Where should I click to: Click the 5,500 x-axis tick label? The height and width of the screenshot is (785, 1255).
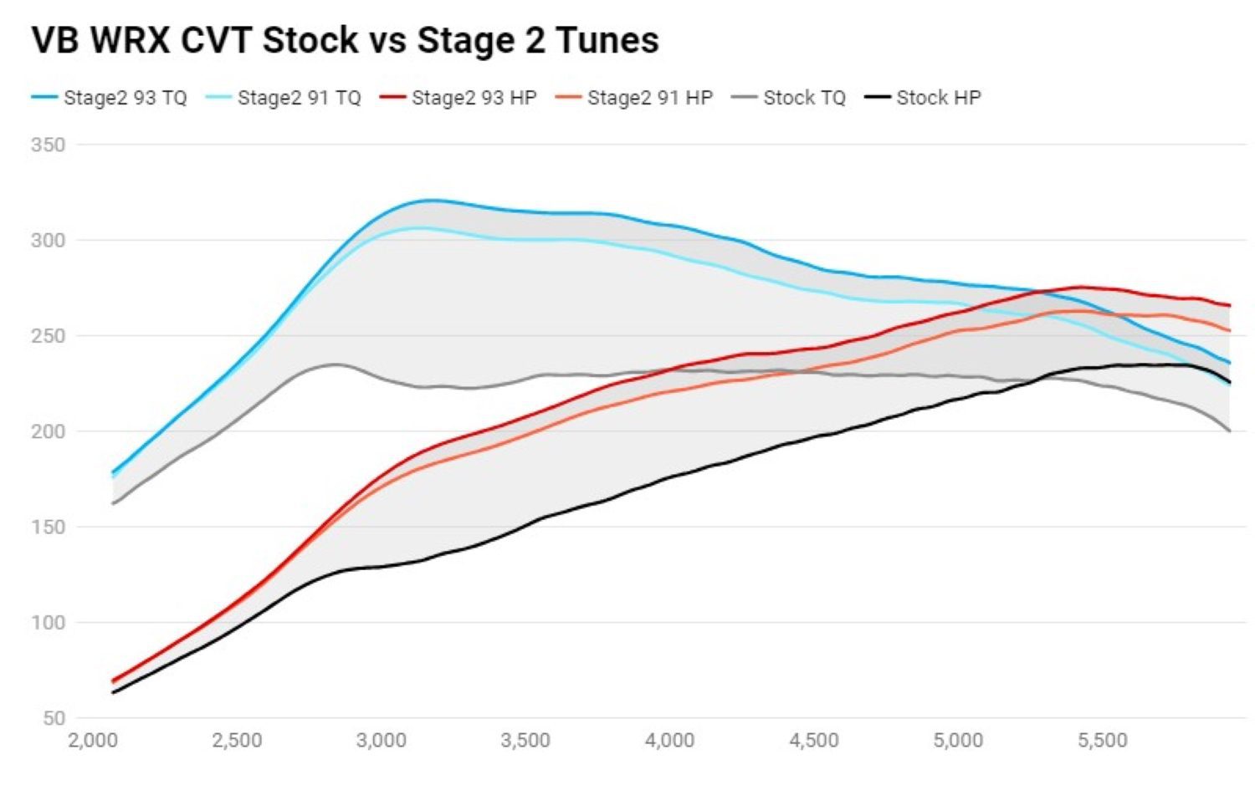pyautogui.click(x=1103, y=741)
